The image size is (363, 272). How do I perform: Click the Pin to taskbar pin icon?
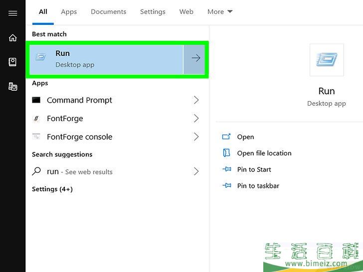[227, 185]
